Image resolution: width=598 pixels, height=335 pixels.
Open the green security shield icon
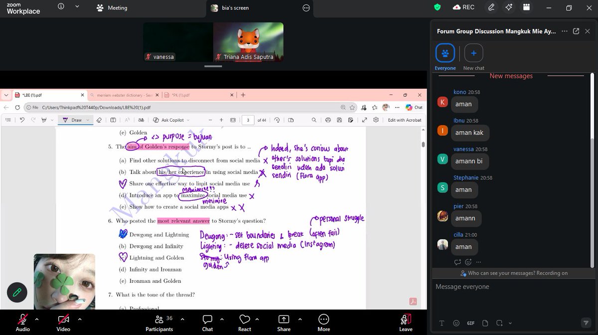(438, 7)
